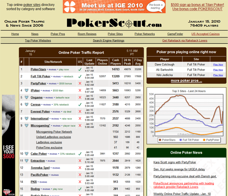
Task: Open Microgaming Poker Network sub-link
Action: [x=54, y=132]
